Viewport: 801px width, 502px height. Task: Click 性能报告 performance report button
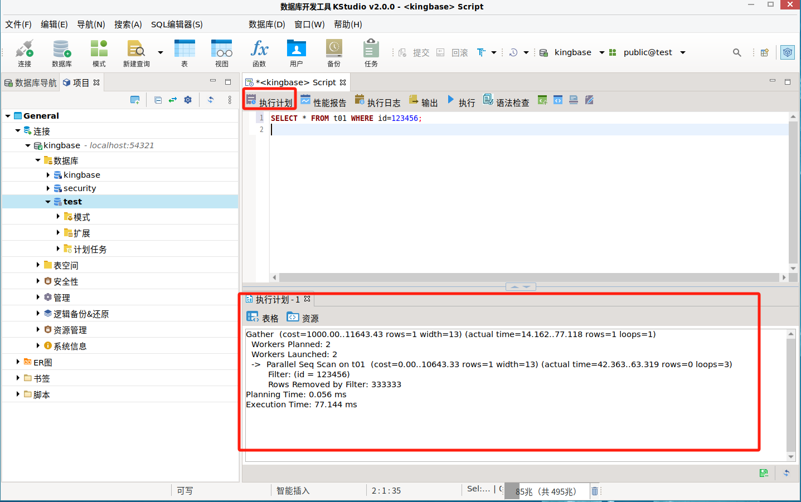[323, 102]
